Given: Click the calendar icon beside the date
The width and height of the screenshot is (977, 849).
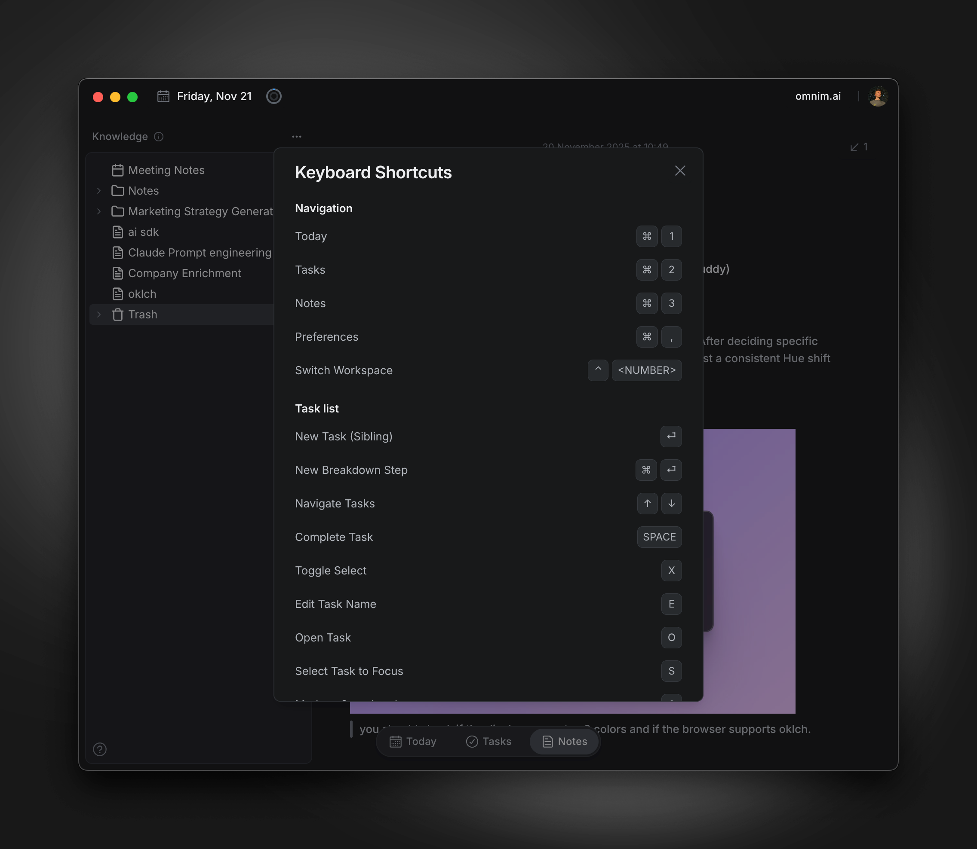Looking at the screenshot, I should 163,96.
